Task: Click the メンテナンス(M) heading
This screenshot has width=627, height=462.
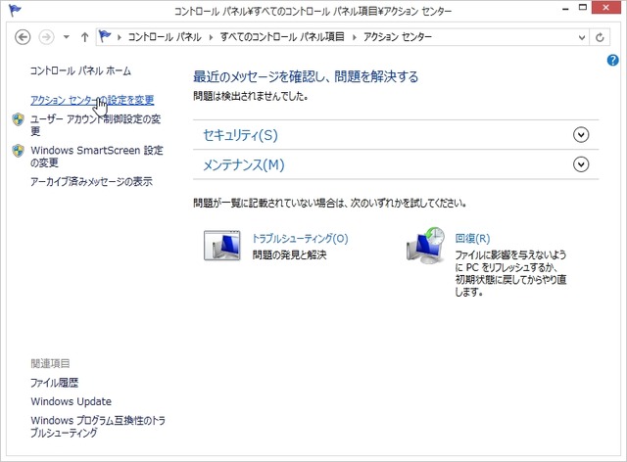Action: coord(244,164)
